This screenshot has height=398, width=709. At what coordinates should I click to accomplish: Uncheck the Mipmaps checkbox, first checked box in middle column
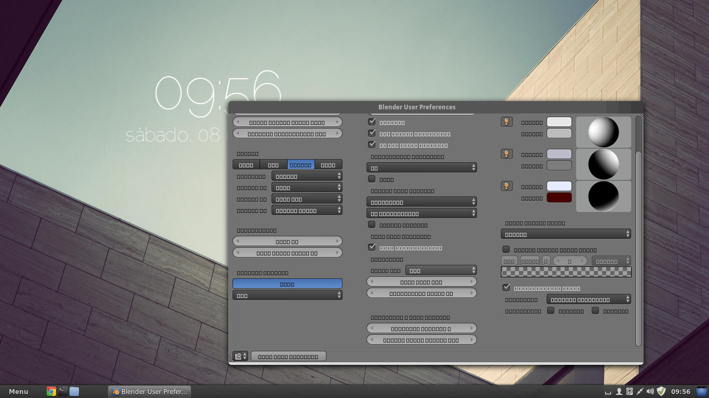(x=372, y=122)
